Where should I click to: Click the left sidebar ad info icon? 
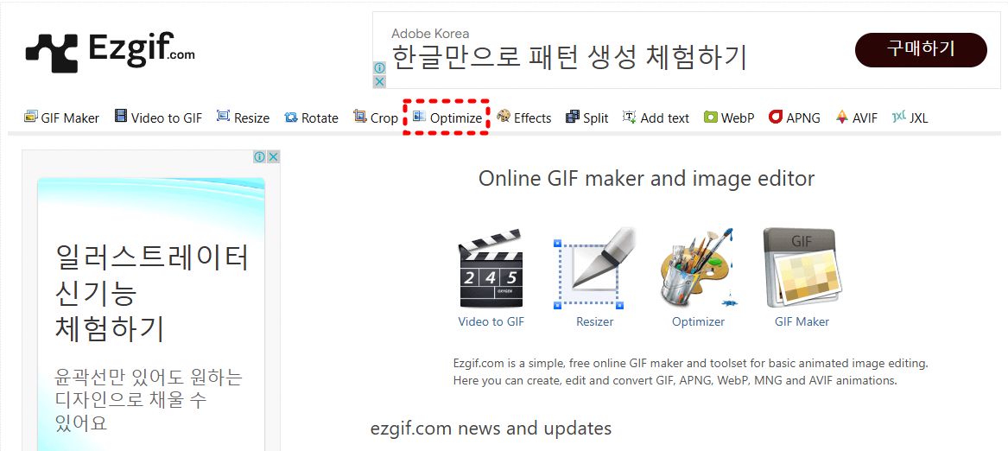[x=260, y=156]
